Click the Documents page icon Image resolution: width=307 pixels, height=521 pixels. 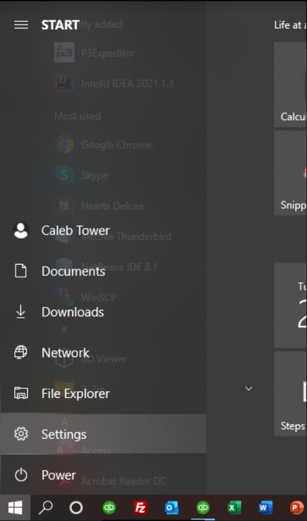click(21, 271)
